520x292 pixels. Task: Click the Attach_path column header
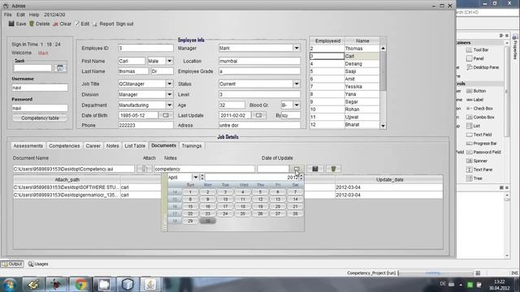coord(67,180)
